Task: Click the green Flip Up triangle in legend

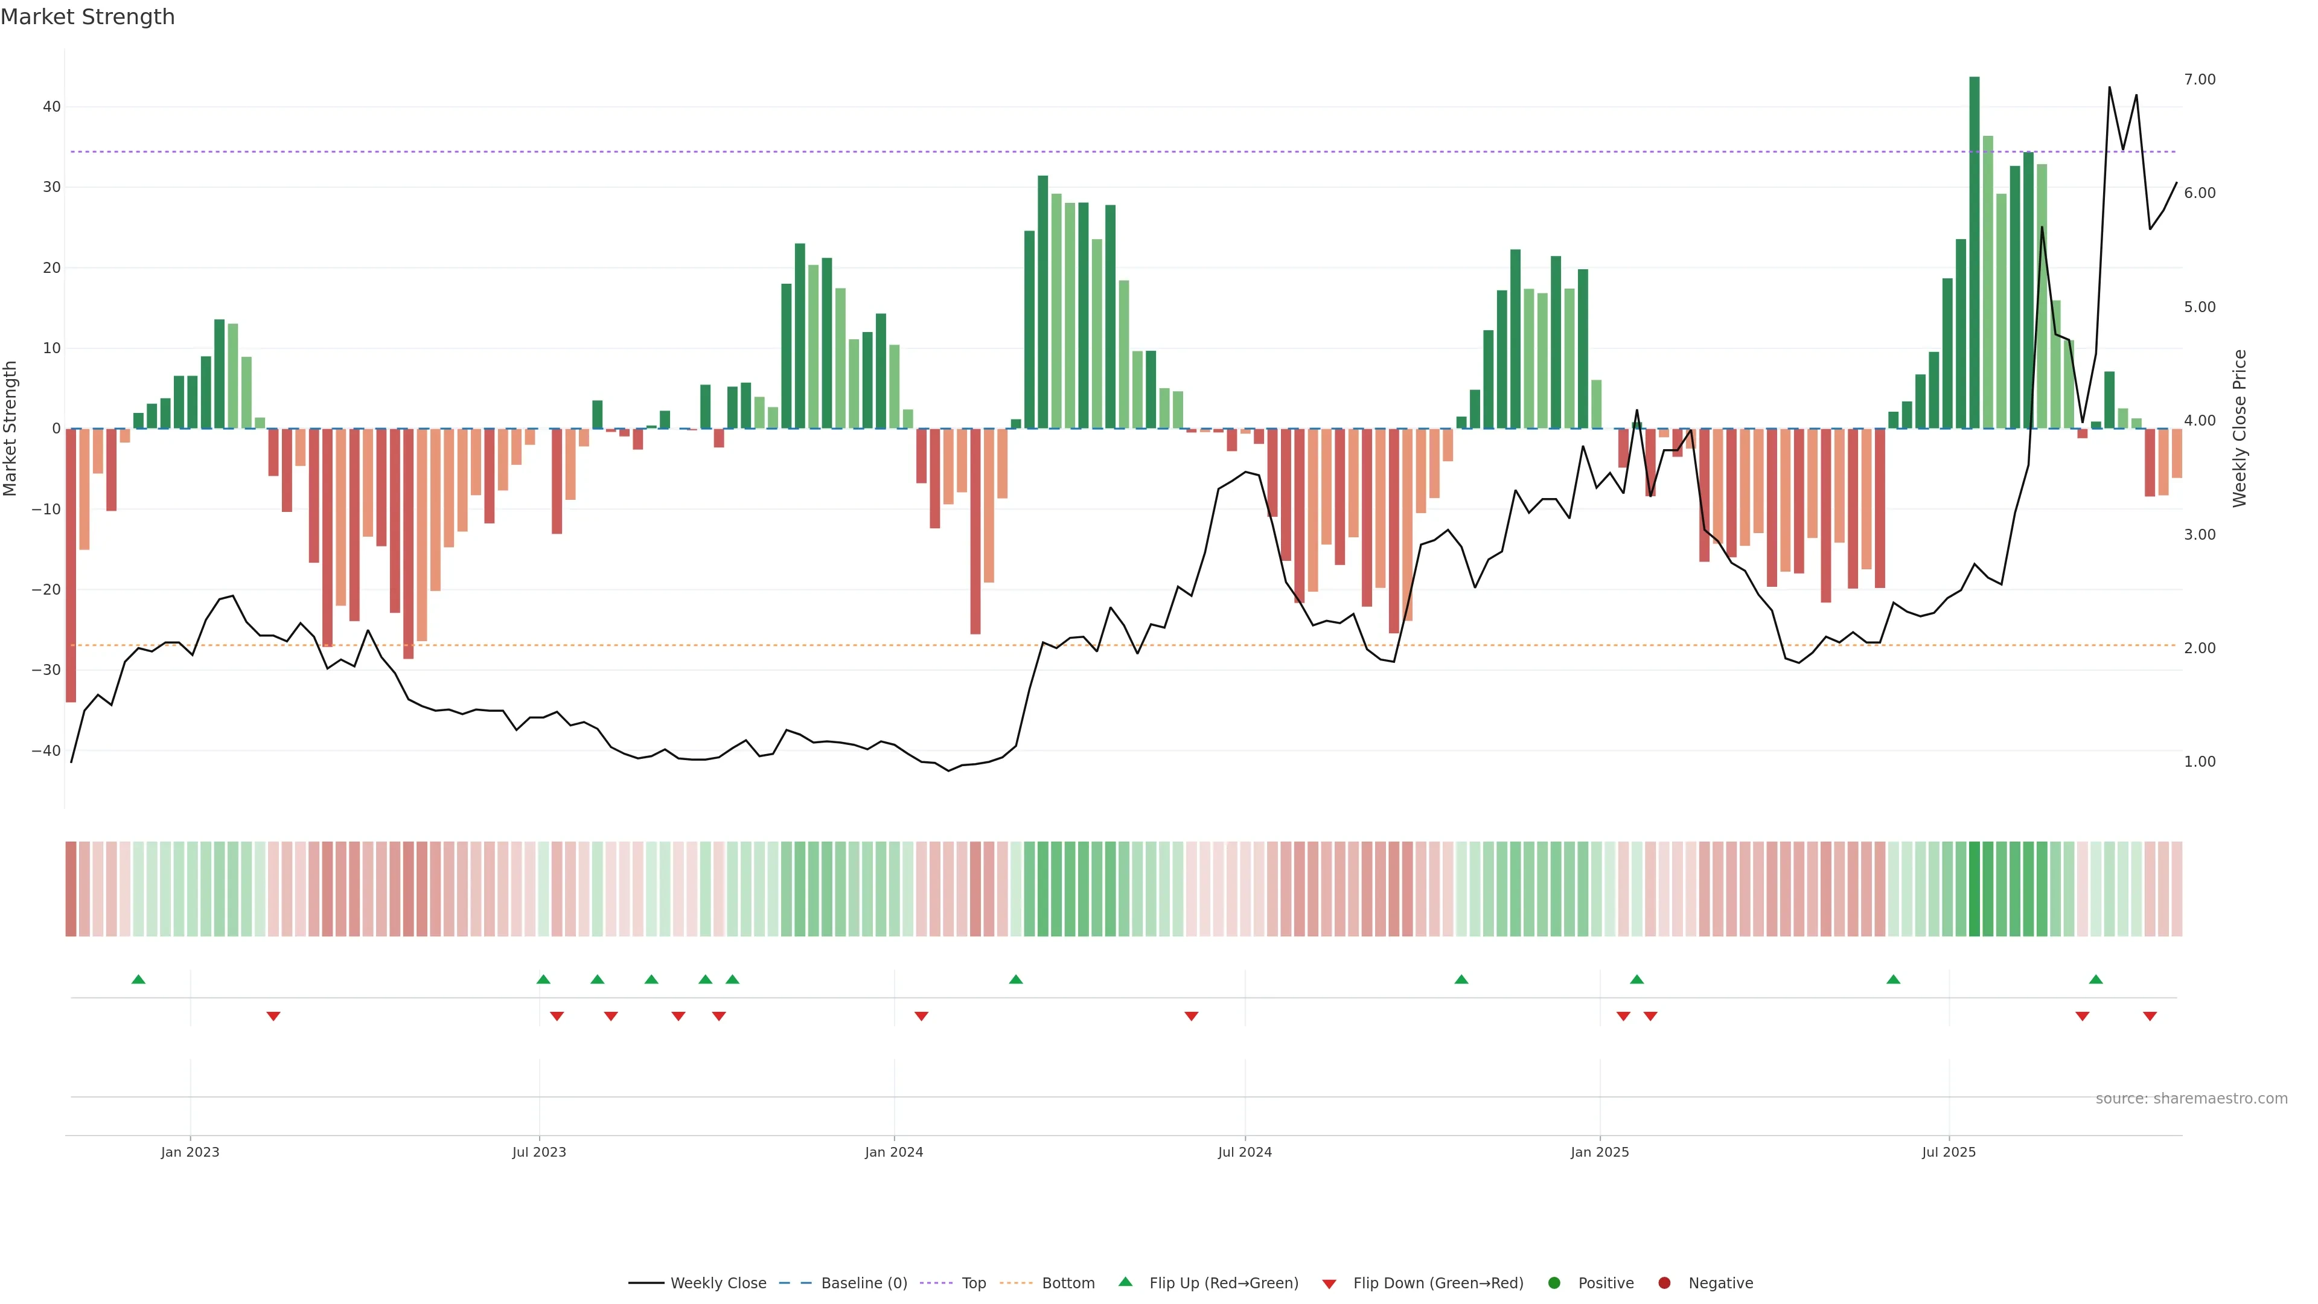Action: click(1125, 1282)
